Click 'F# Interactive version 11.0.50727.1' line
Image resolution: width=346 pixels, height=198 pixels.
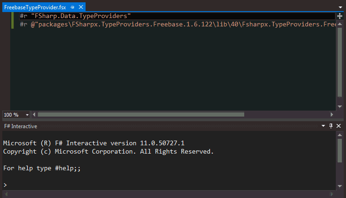point(94,143)
